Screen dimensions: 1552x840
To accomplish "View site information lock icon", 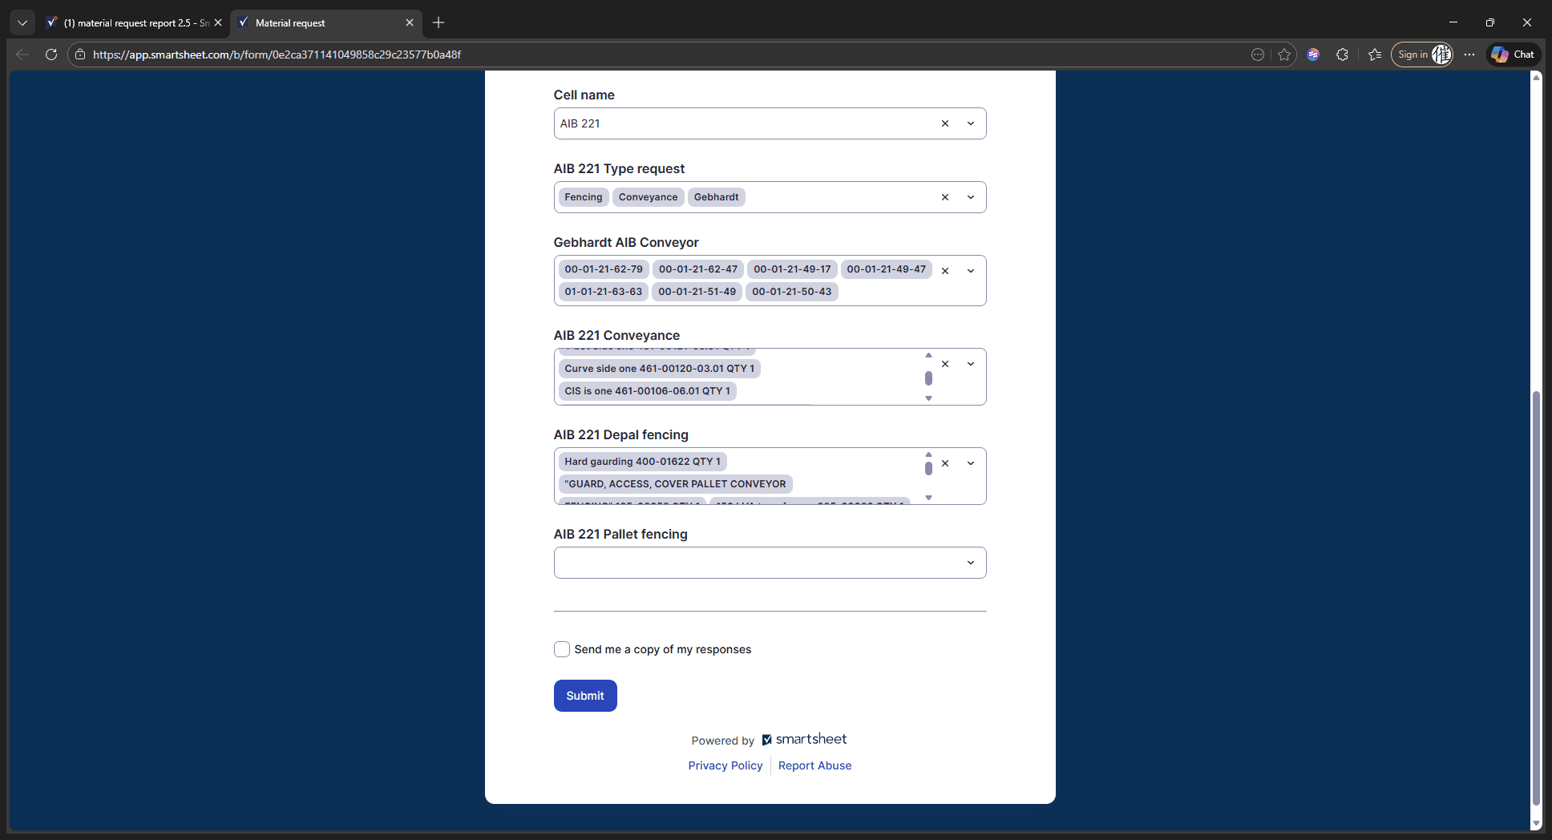I will pos(80,55).
